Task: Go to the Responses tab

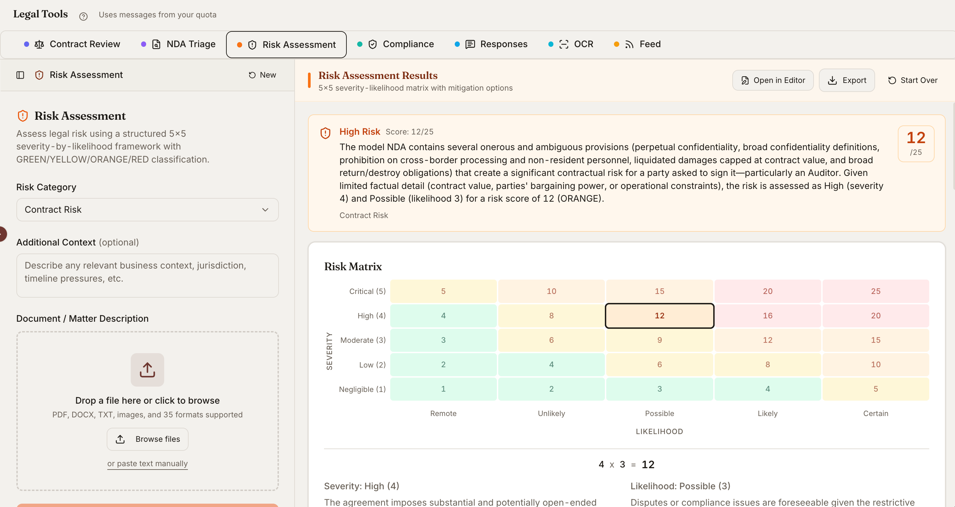Action: [491, 44]
